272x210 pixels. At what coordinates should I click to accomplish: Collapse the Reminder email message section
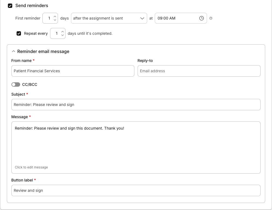[14, 51]
